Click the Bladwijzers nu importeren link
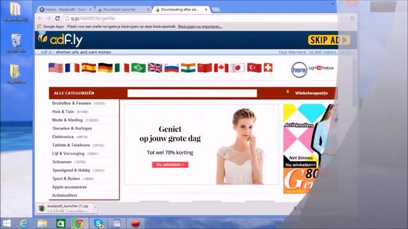 point(200,27)
